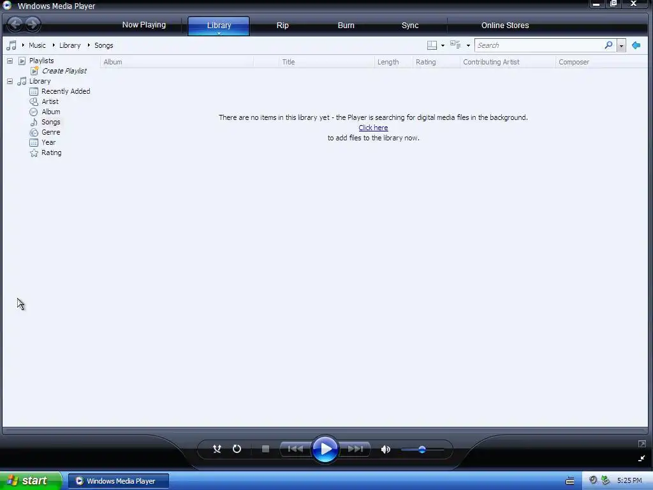Image resolution: width=653 pixels, height=490 pixels.
Task: Select the Library tab
Action: click(219, 25)
